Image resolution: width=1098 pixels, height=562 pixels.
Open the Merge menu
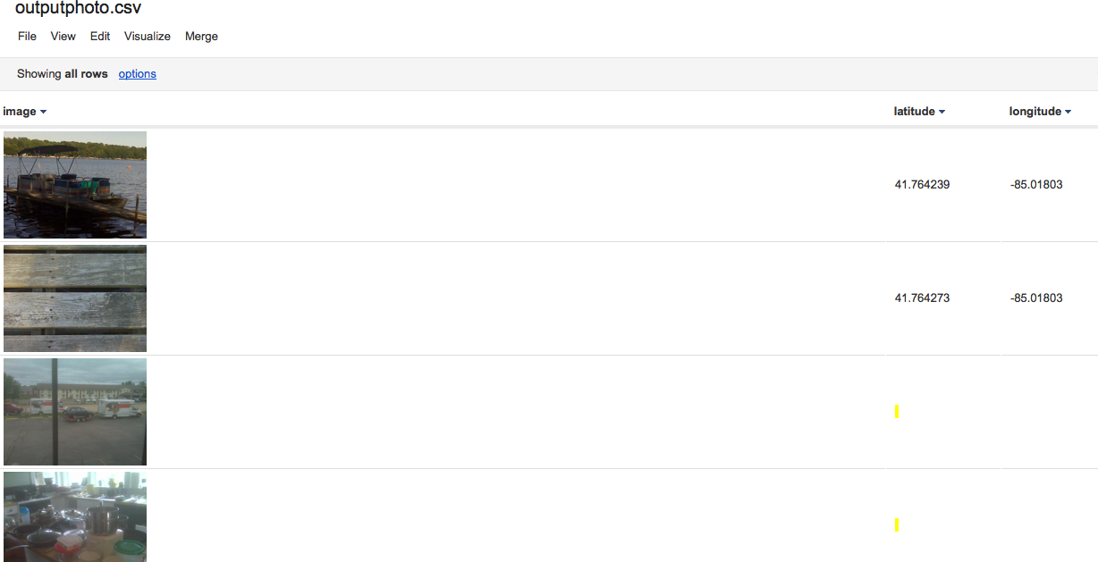pos(201,37)
